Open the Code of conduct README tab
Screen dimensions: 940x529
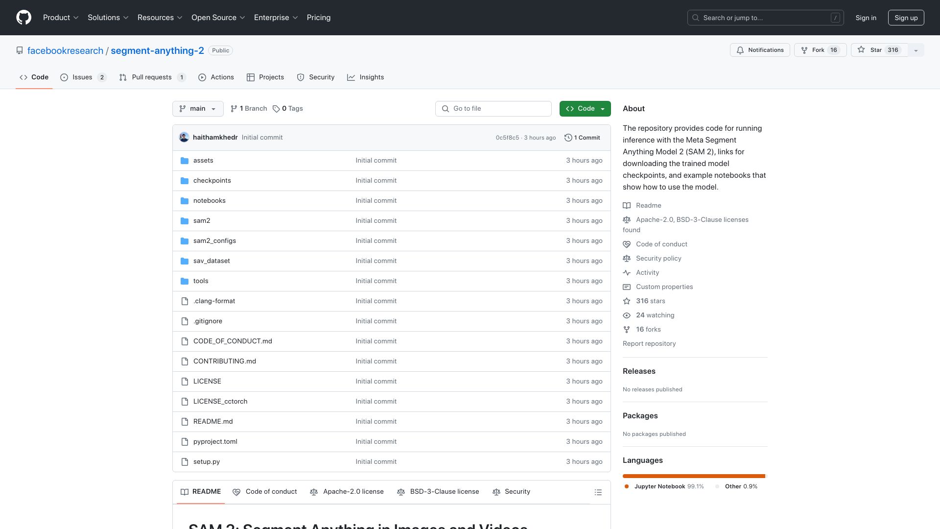(x=265, y=492)
